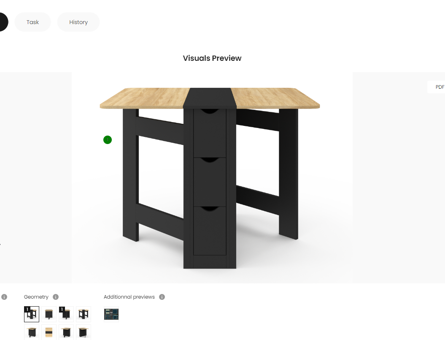
Task: Select third geometry thumbnail with badge 1
Action: pos(66,314)
